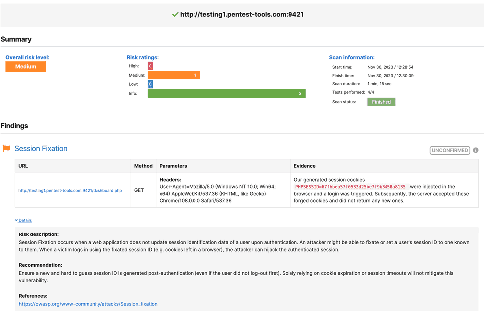The height and width of the screenshot is (311, 484).
Task: Click the info icon next to UNCONFIRMED
Action: click(476, 150)
